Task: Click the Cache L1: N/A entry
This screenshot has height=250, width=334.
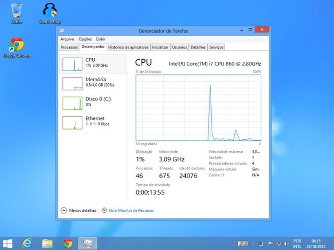Action: click(234, 175)
